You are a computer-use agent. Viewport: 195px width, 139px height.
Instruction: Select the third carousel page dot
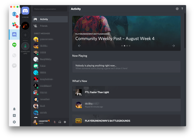pyautogui.click(x=127, y=46)
